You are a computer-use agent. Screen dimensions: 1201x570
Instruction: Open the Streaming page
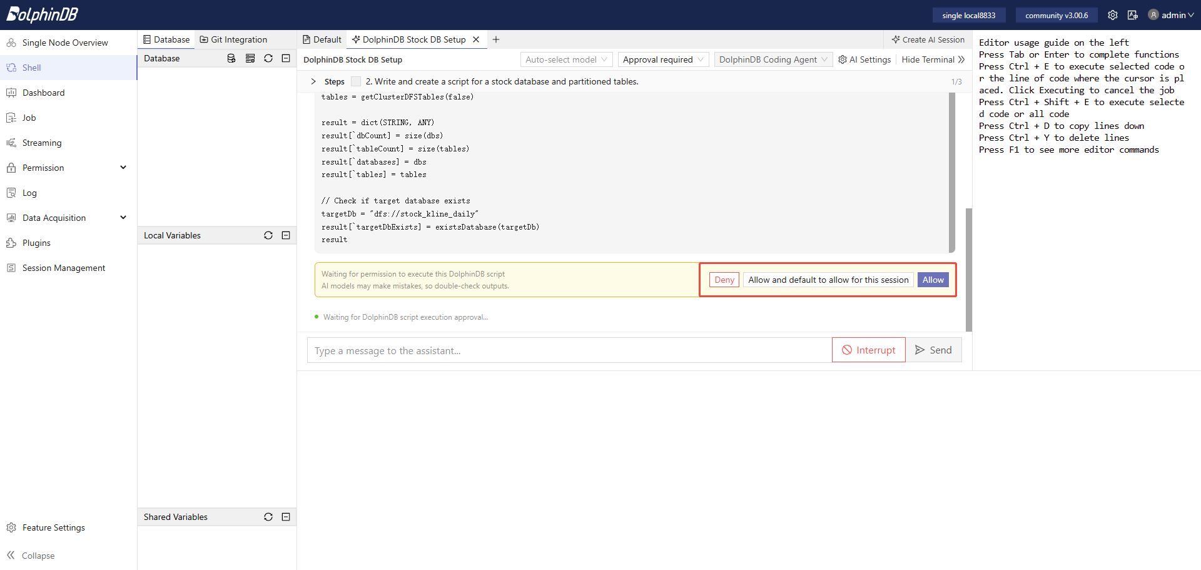point(42,143)
